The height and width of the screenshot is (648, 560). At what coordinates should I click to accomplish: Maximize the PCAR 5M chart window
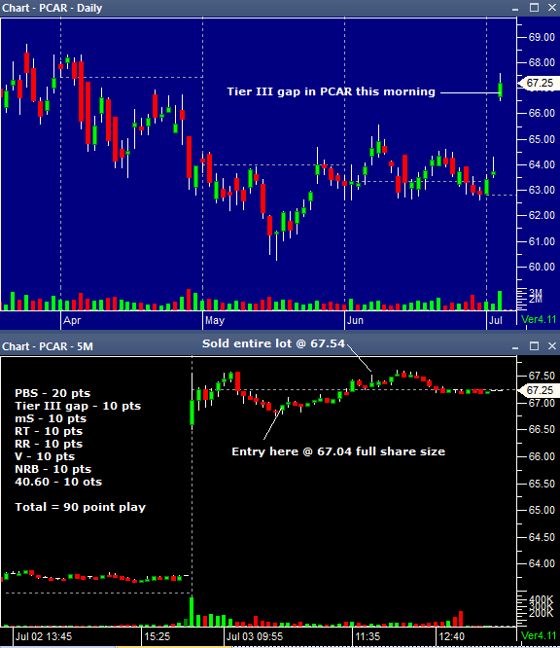[534, 346]
